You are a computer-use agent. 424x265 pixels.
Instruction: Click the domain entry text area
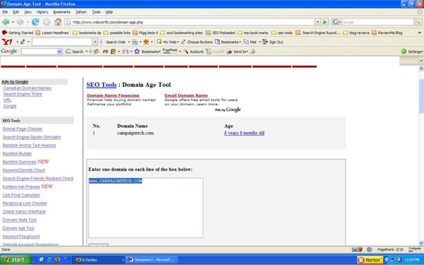click(x=146, y=208)
